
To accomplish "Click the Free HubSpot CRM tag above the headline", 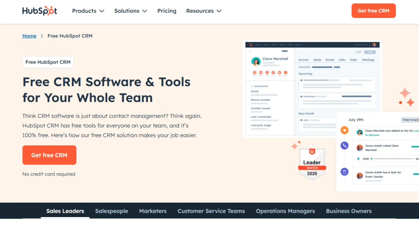I will click(48, 62).
